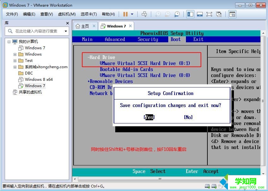Open the search options dropdown
Image resolution: width=268 pixels, height=191 pixels.
66,31
